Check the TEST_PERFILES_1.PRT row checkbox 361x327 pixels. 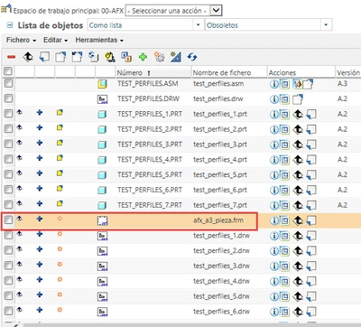(8, 114)
